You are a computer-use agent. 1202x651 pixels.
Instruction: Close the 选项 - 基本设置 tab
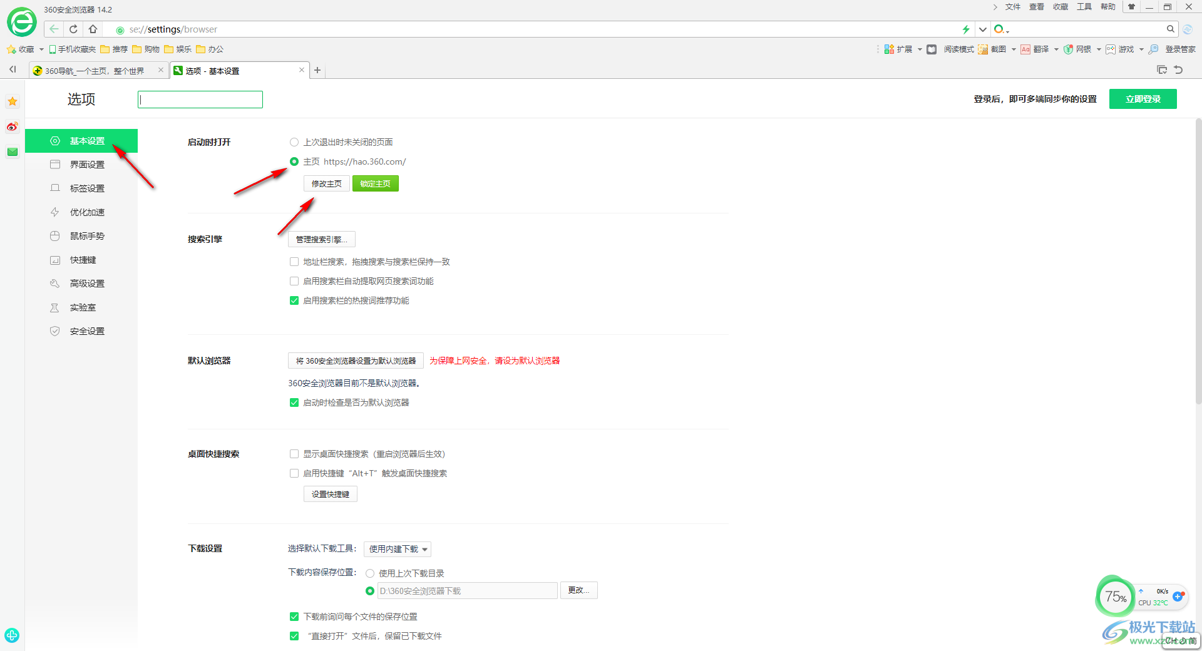(302, 70)
